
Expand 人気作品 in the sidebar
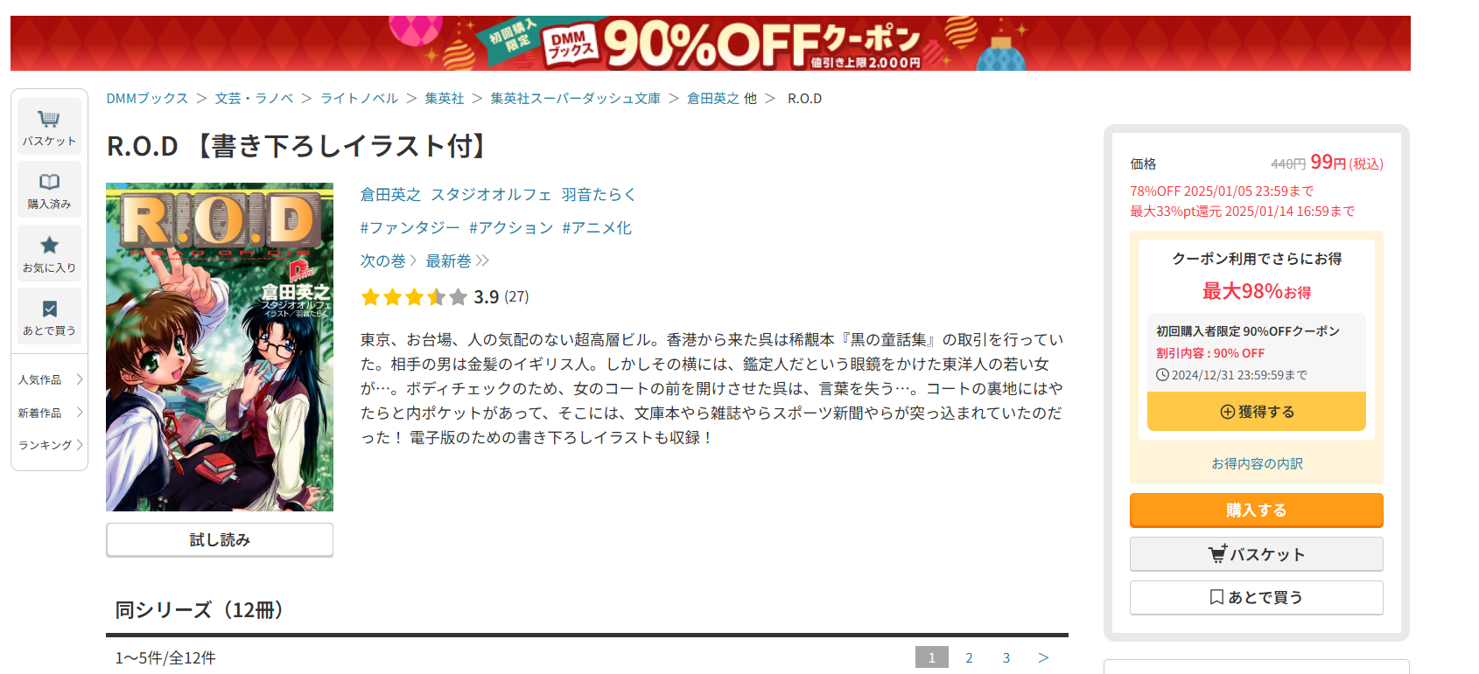(50, 379)
